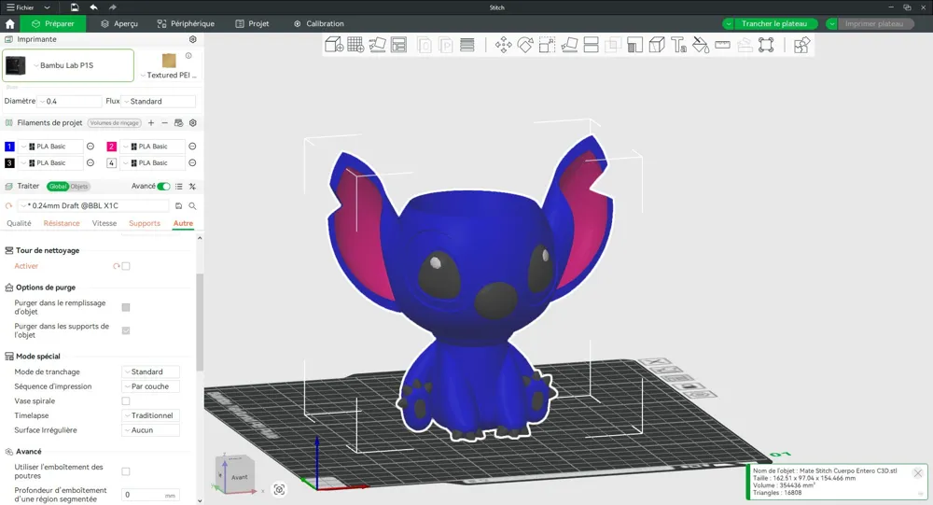Toggle the Avancé switch

point(163,187)
